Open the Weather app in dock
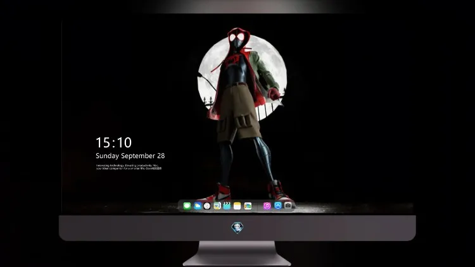This screenshot has width=475, height=267. [198, 206]
